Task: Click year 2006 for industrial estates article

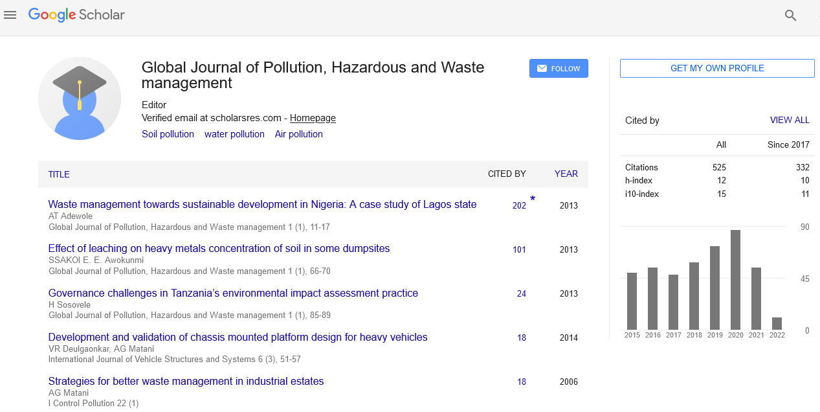Action: 569,382
